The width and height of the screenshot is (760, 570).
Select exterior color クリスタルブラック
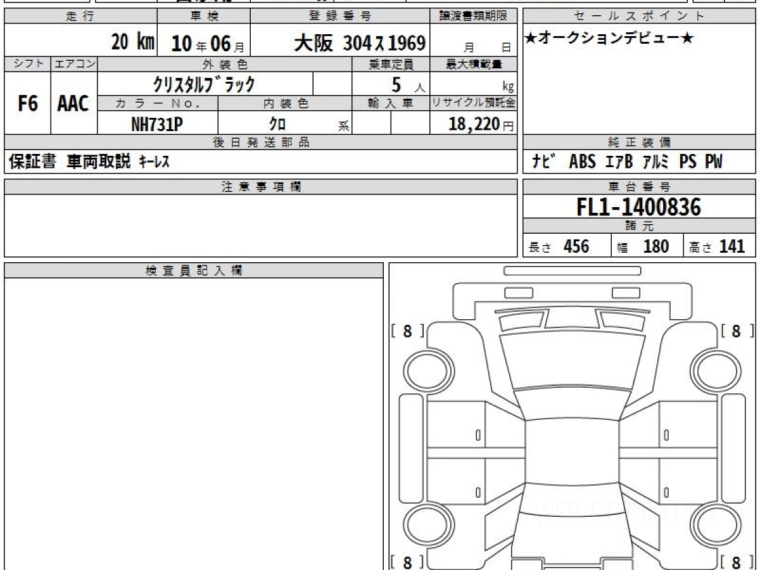(205, 84)
